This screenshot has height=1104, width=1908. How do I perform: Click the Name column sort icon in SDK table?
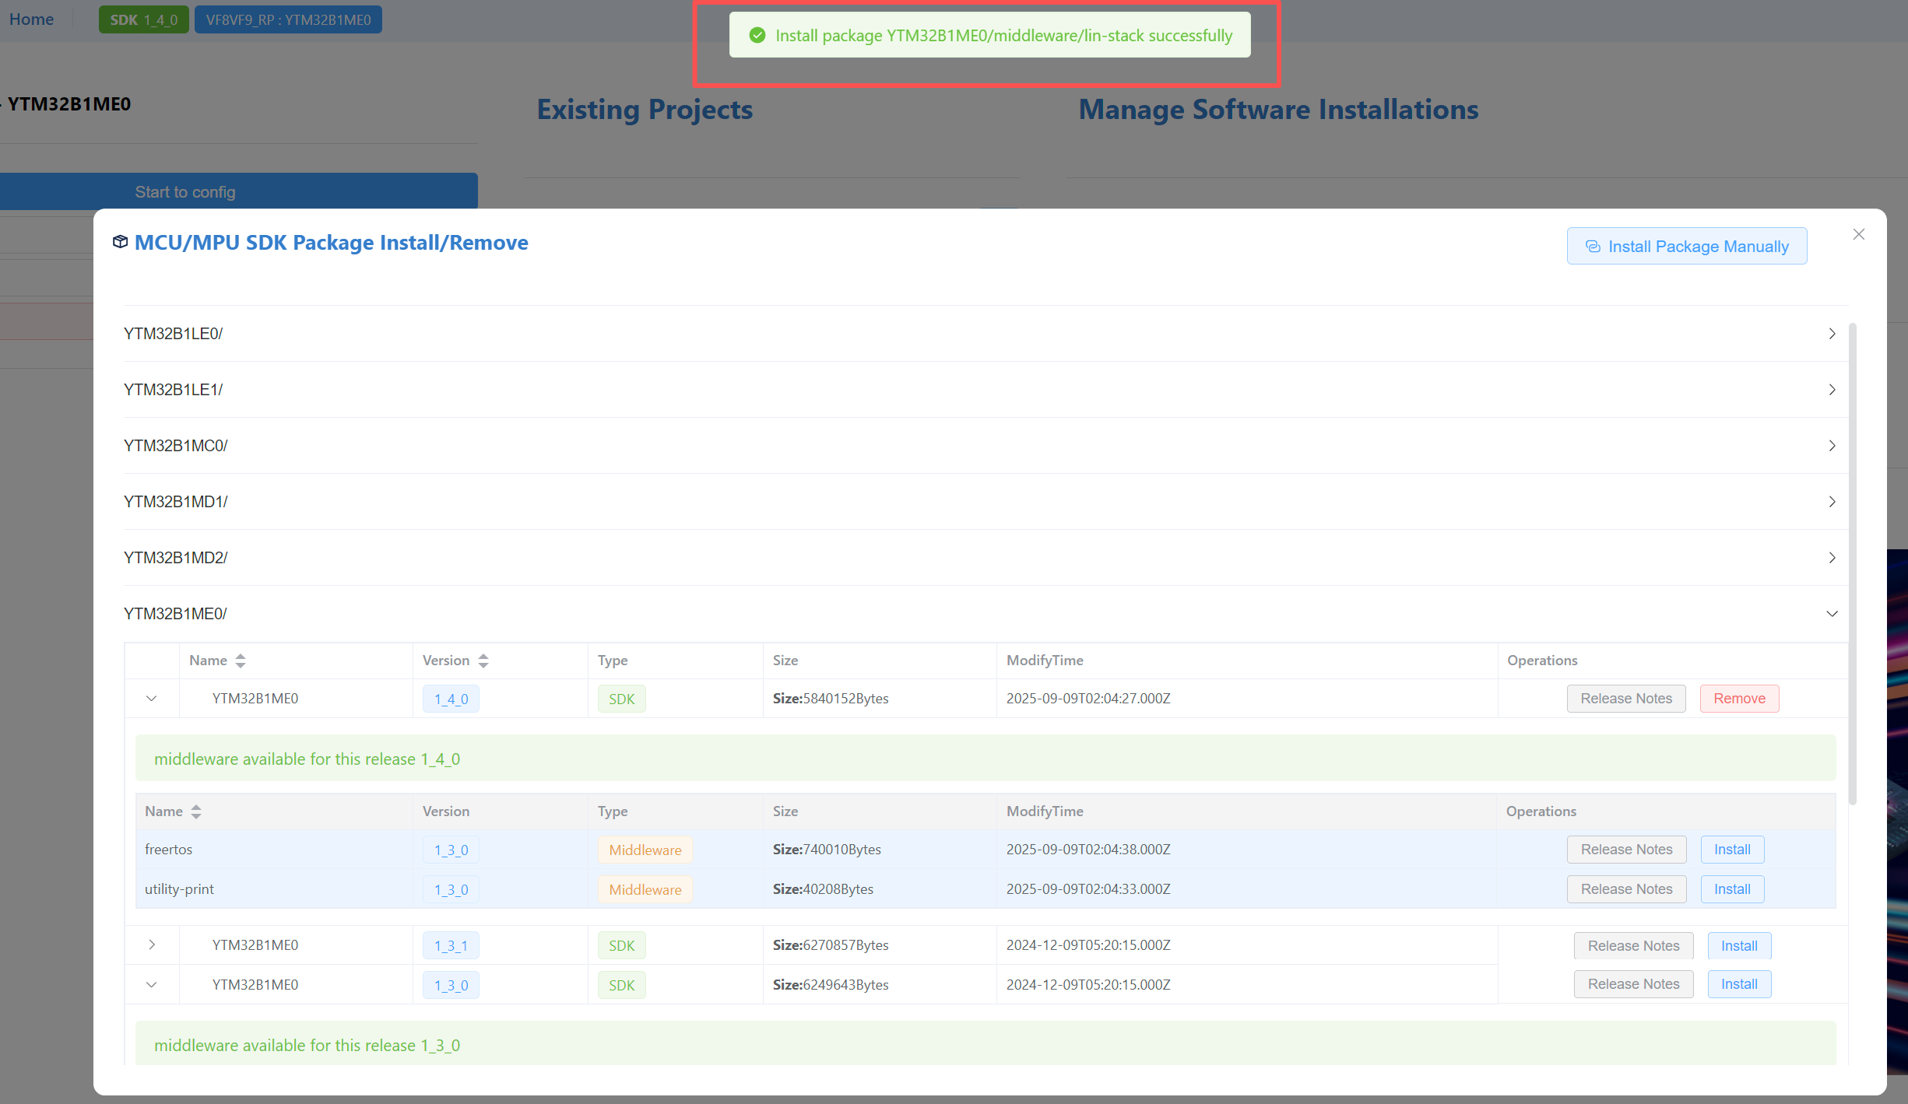click(241, 661)
